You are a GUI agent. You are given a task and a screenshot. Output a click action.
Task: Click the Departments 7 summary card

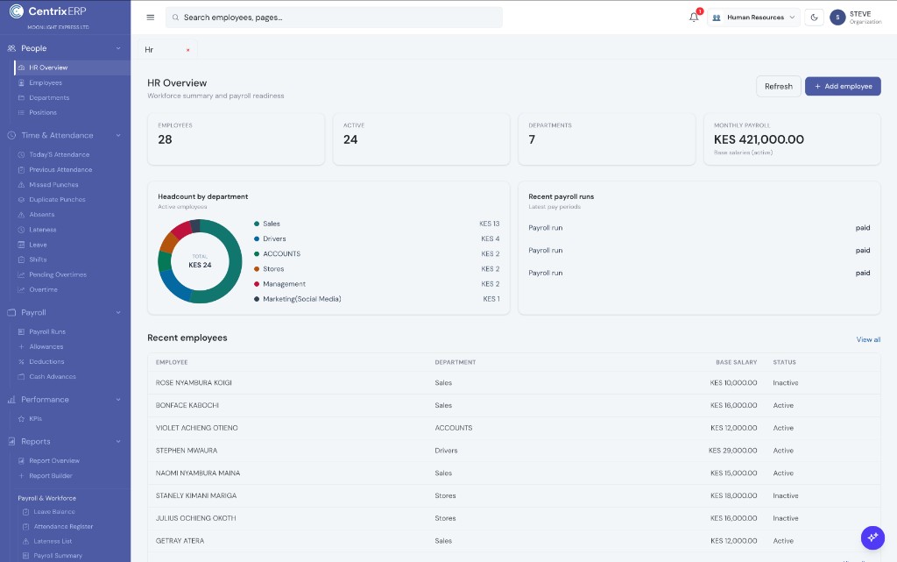606,139
